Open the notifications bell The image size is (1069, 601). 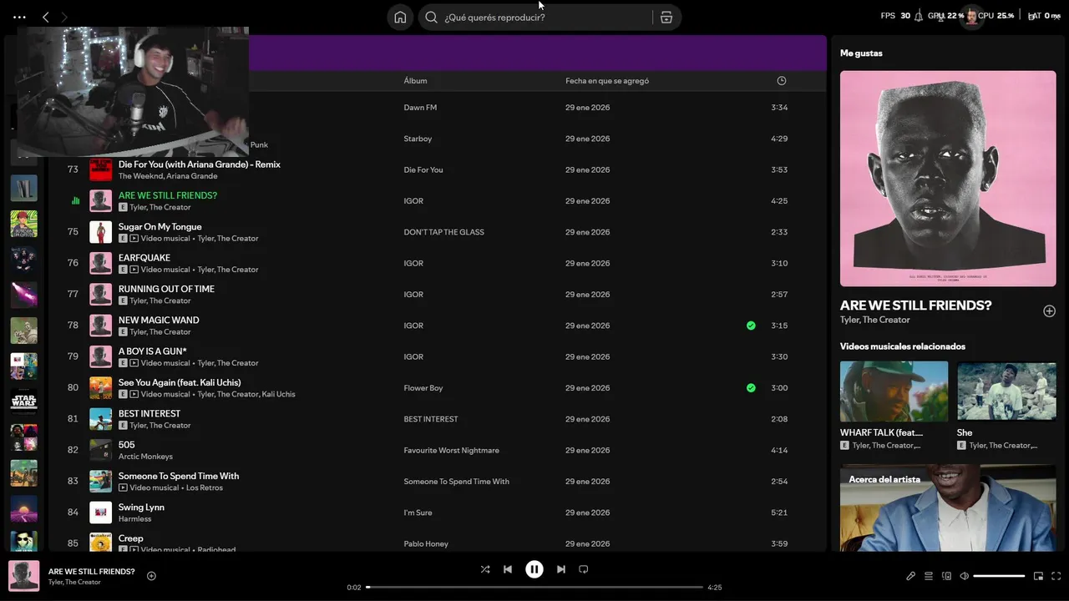pos(919,16)
